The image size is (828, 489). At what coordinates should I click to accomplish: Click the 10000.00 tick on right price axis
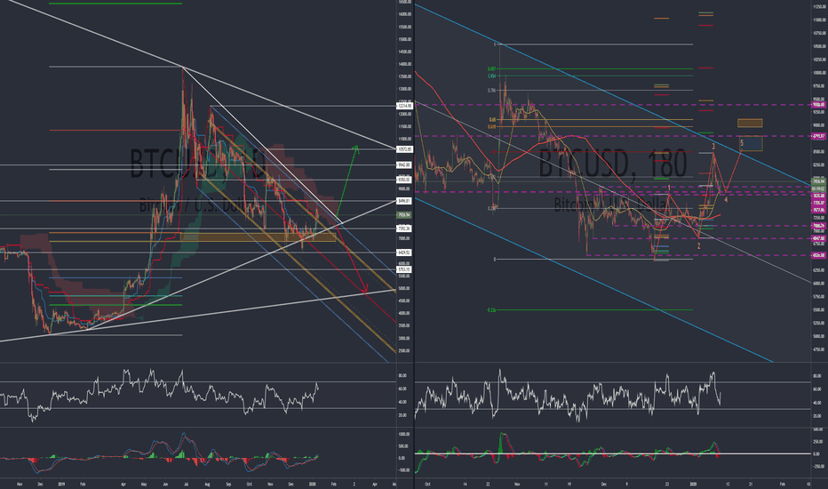(819, 73)
